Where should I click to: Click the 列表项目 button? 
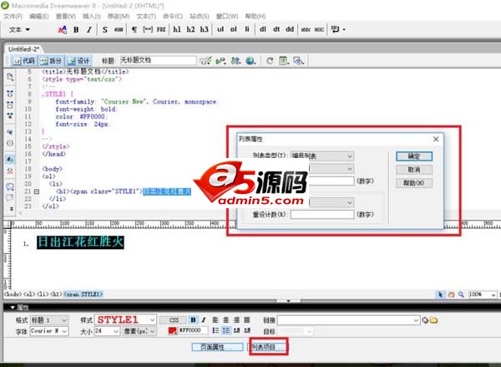tap(268, 347)
